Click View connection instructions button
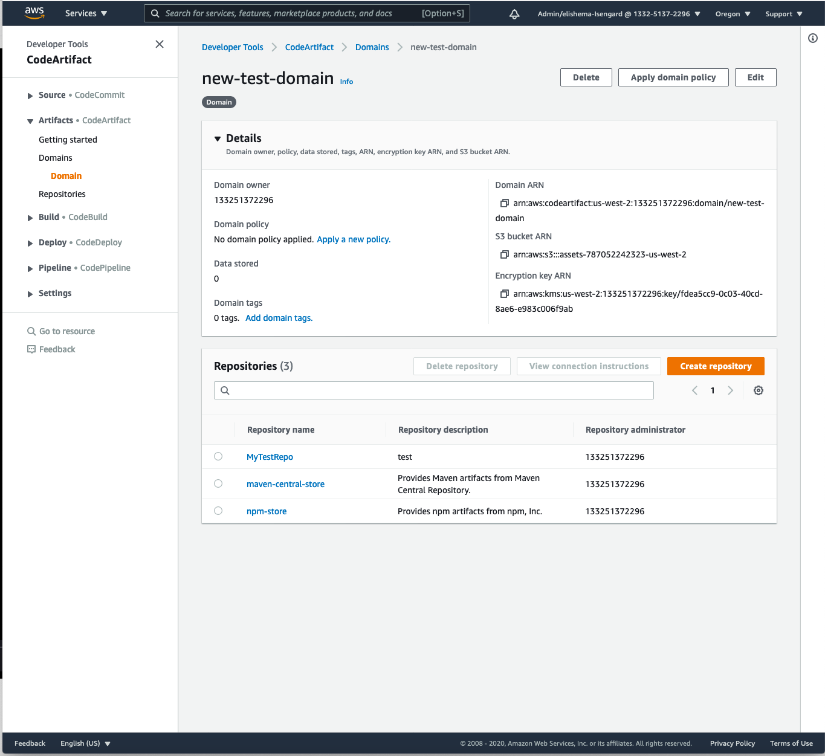Screen dimensions: 825x756 tap(589, 366)
